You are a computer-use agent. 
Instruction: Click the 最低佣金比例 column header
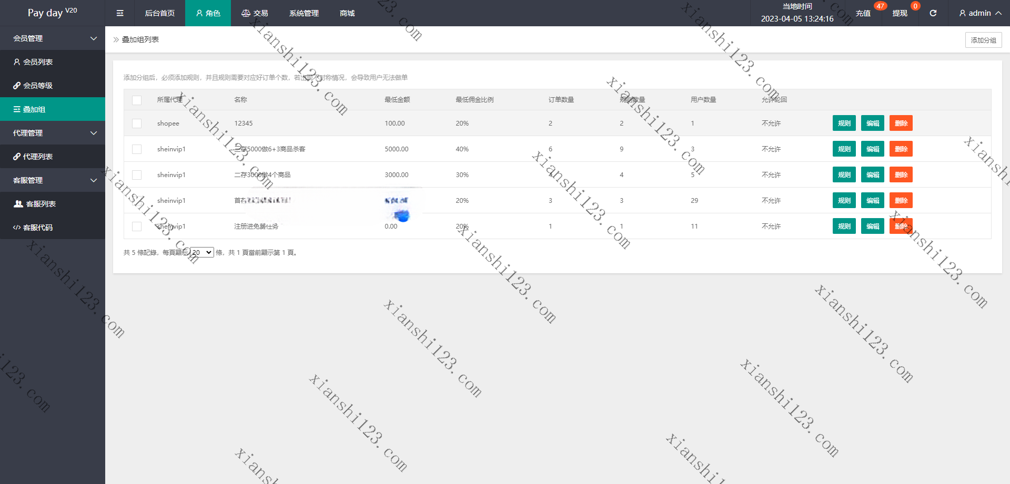click(474, 99)
